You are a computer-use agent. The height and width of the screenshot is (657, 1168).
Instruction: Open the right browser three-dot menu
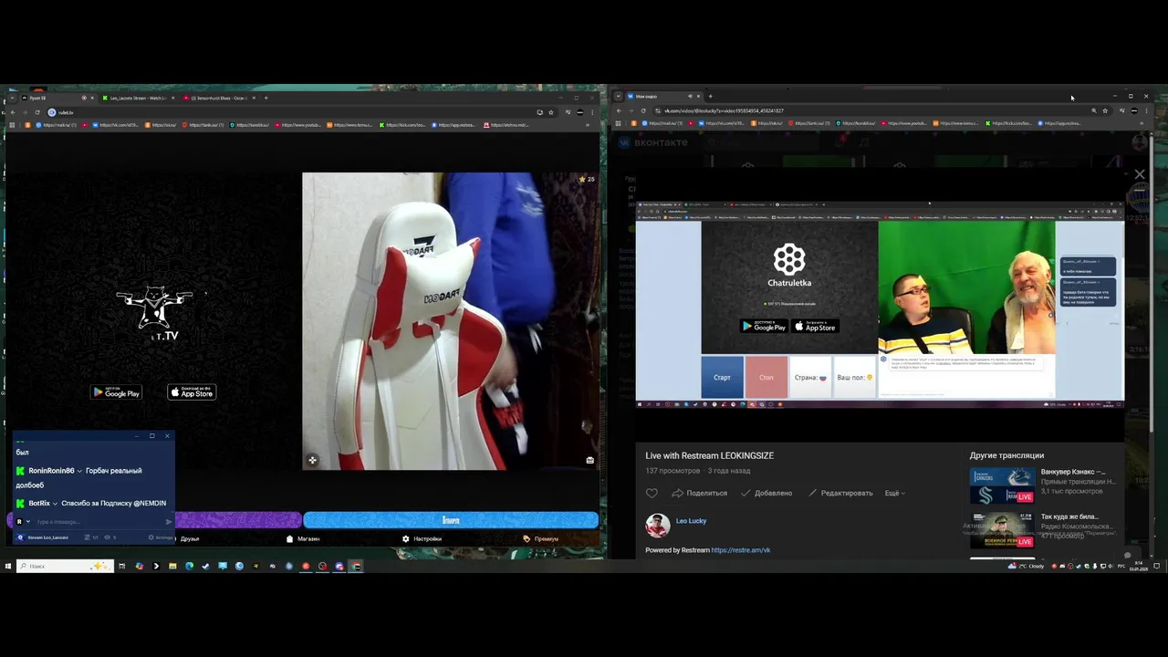1147,110
